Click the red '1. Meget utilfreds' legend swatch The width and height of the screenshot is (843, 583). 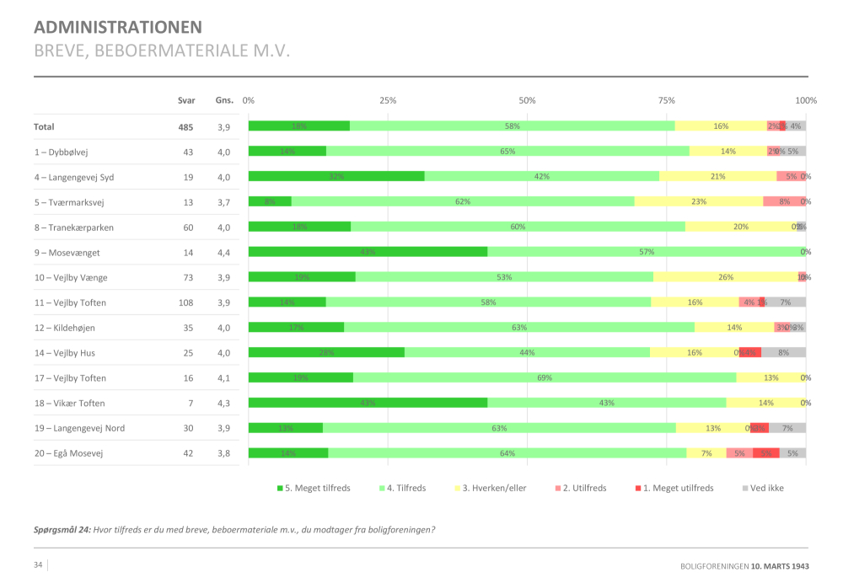(x=636, y=488)
